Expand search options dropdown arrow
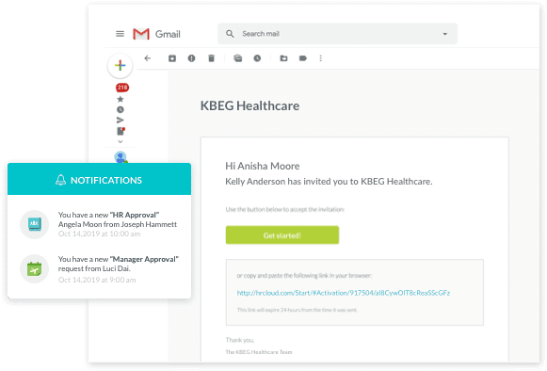Image resolution: width=547 pixels, height=371 pixels. pyautogui.click(x=444, y=34)
